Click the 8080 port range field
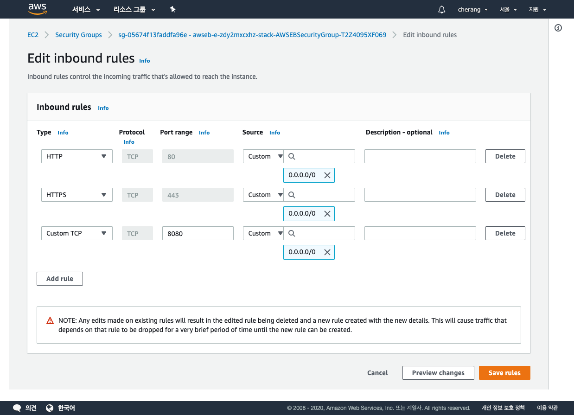The height and width of the screenshot is (415, 574). pos(198,233)
